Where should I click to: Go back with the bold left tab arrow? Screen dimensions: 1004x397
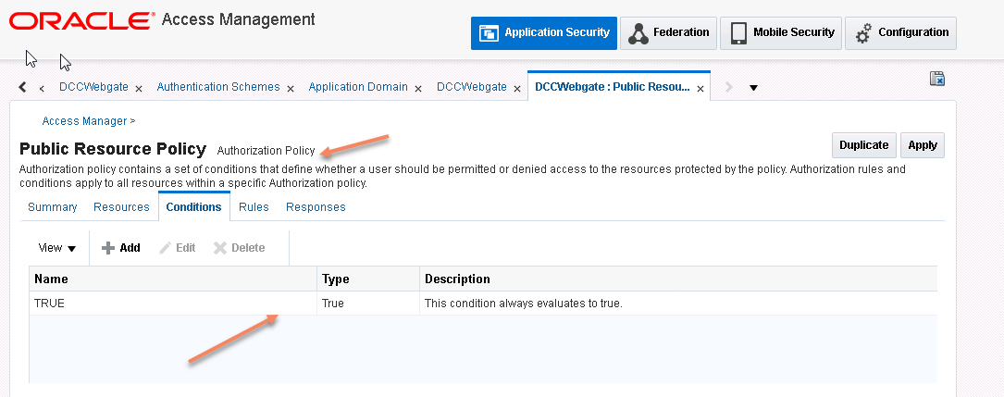pos(22,87)
